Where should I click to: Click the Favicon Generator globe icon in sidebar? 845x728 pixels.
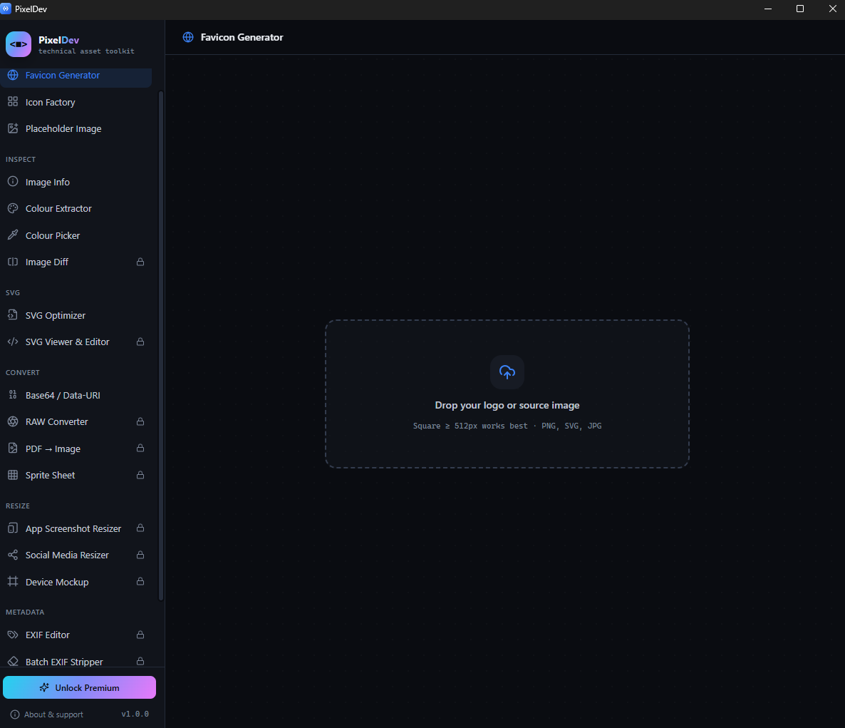(x=13, y=75)
